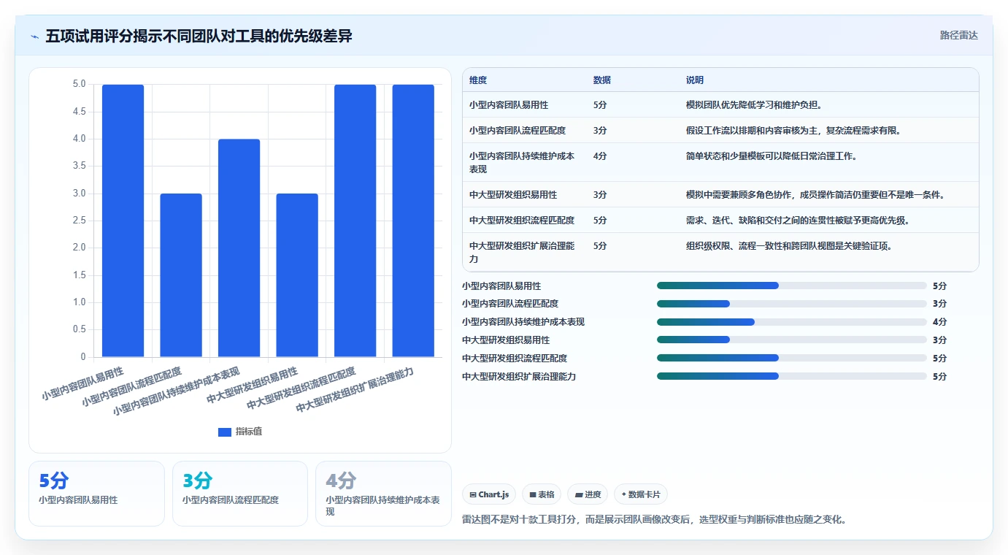Click description 假设工作流以排期和内容审核为主
1008x555 pixels.
click(x=793, y=130)
